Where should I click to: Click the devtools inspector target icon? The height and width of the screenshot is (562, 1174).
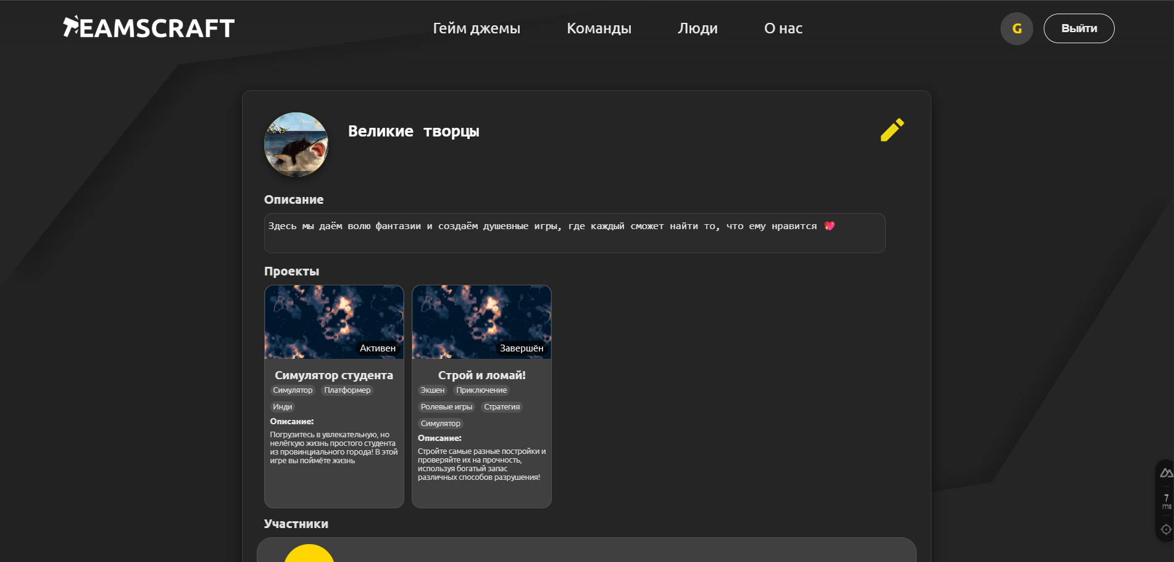point(1166,529)
